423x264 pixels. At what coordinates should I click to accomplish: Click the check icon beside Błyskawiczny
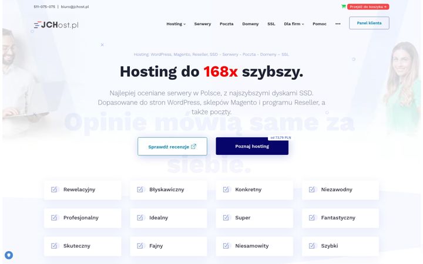(140, 189)
